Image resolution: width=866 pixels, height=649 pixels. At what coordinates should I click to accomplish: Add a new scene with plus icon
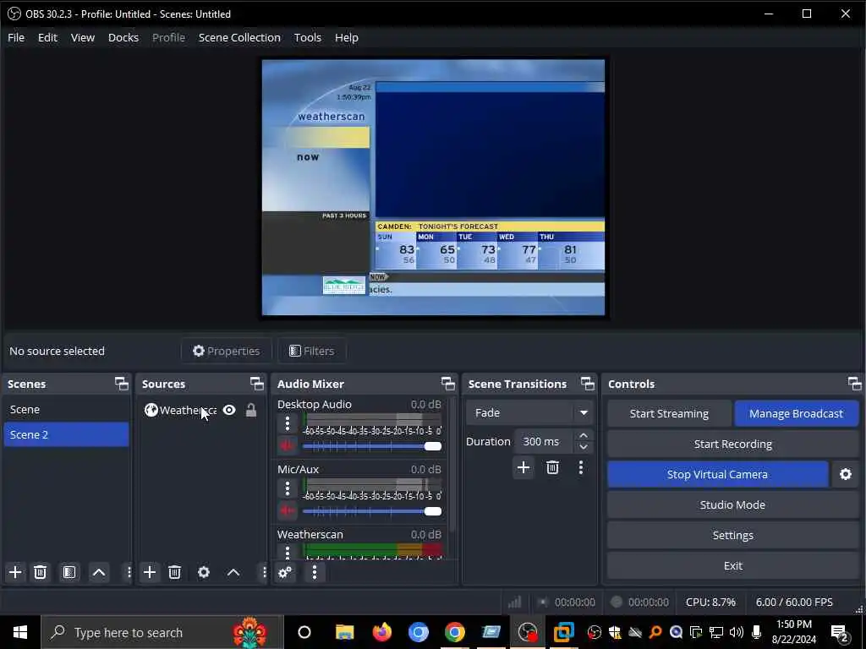(15, 572)
